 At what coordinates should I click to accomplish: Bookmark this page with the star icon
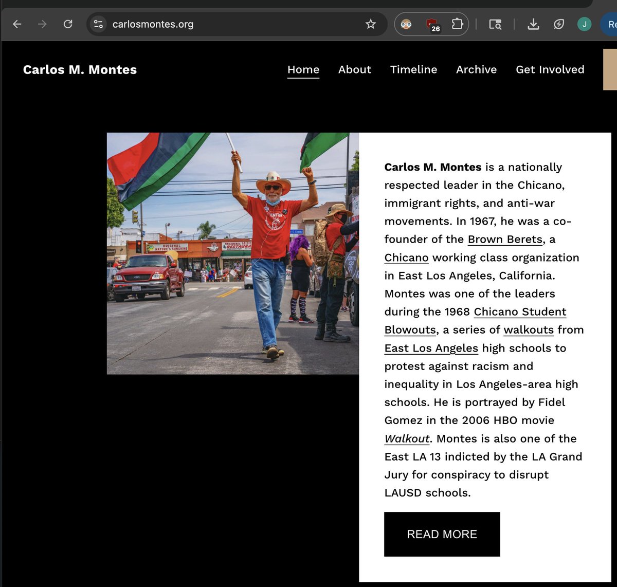(371, 24)
